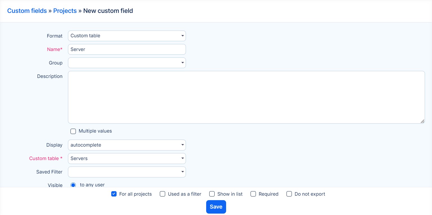Screen dimensions: 432x215
Task: Click inside the Description text area
Action: pyautogui.click(x=246, y=97)
